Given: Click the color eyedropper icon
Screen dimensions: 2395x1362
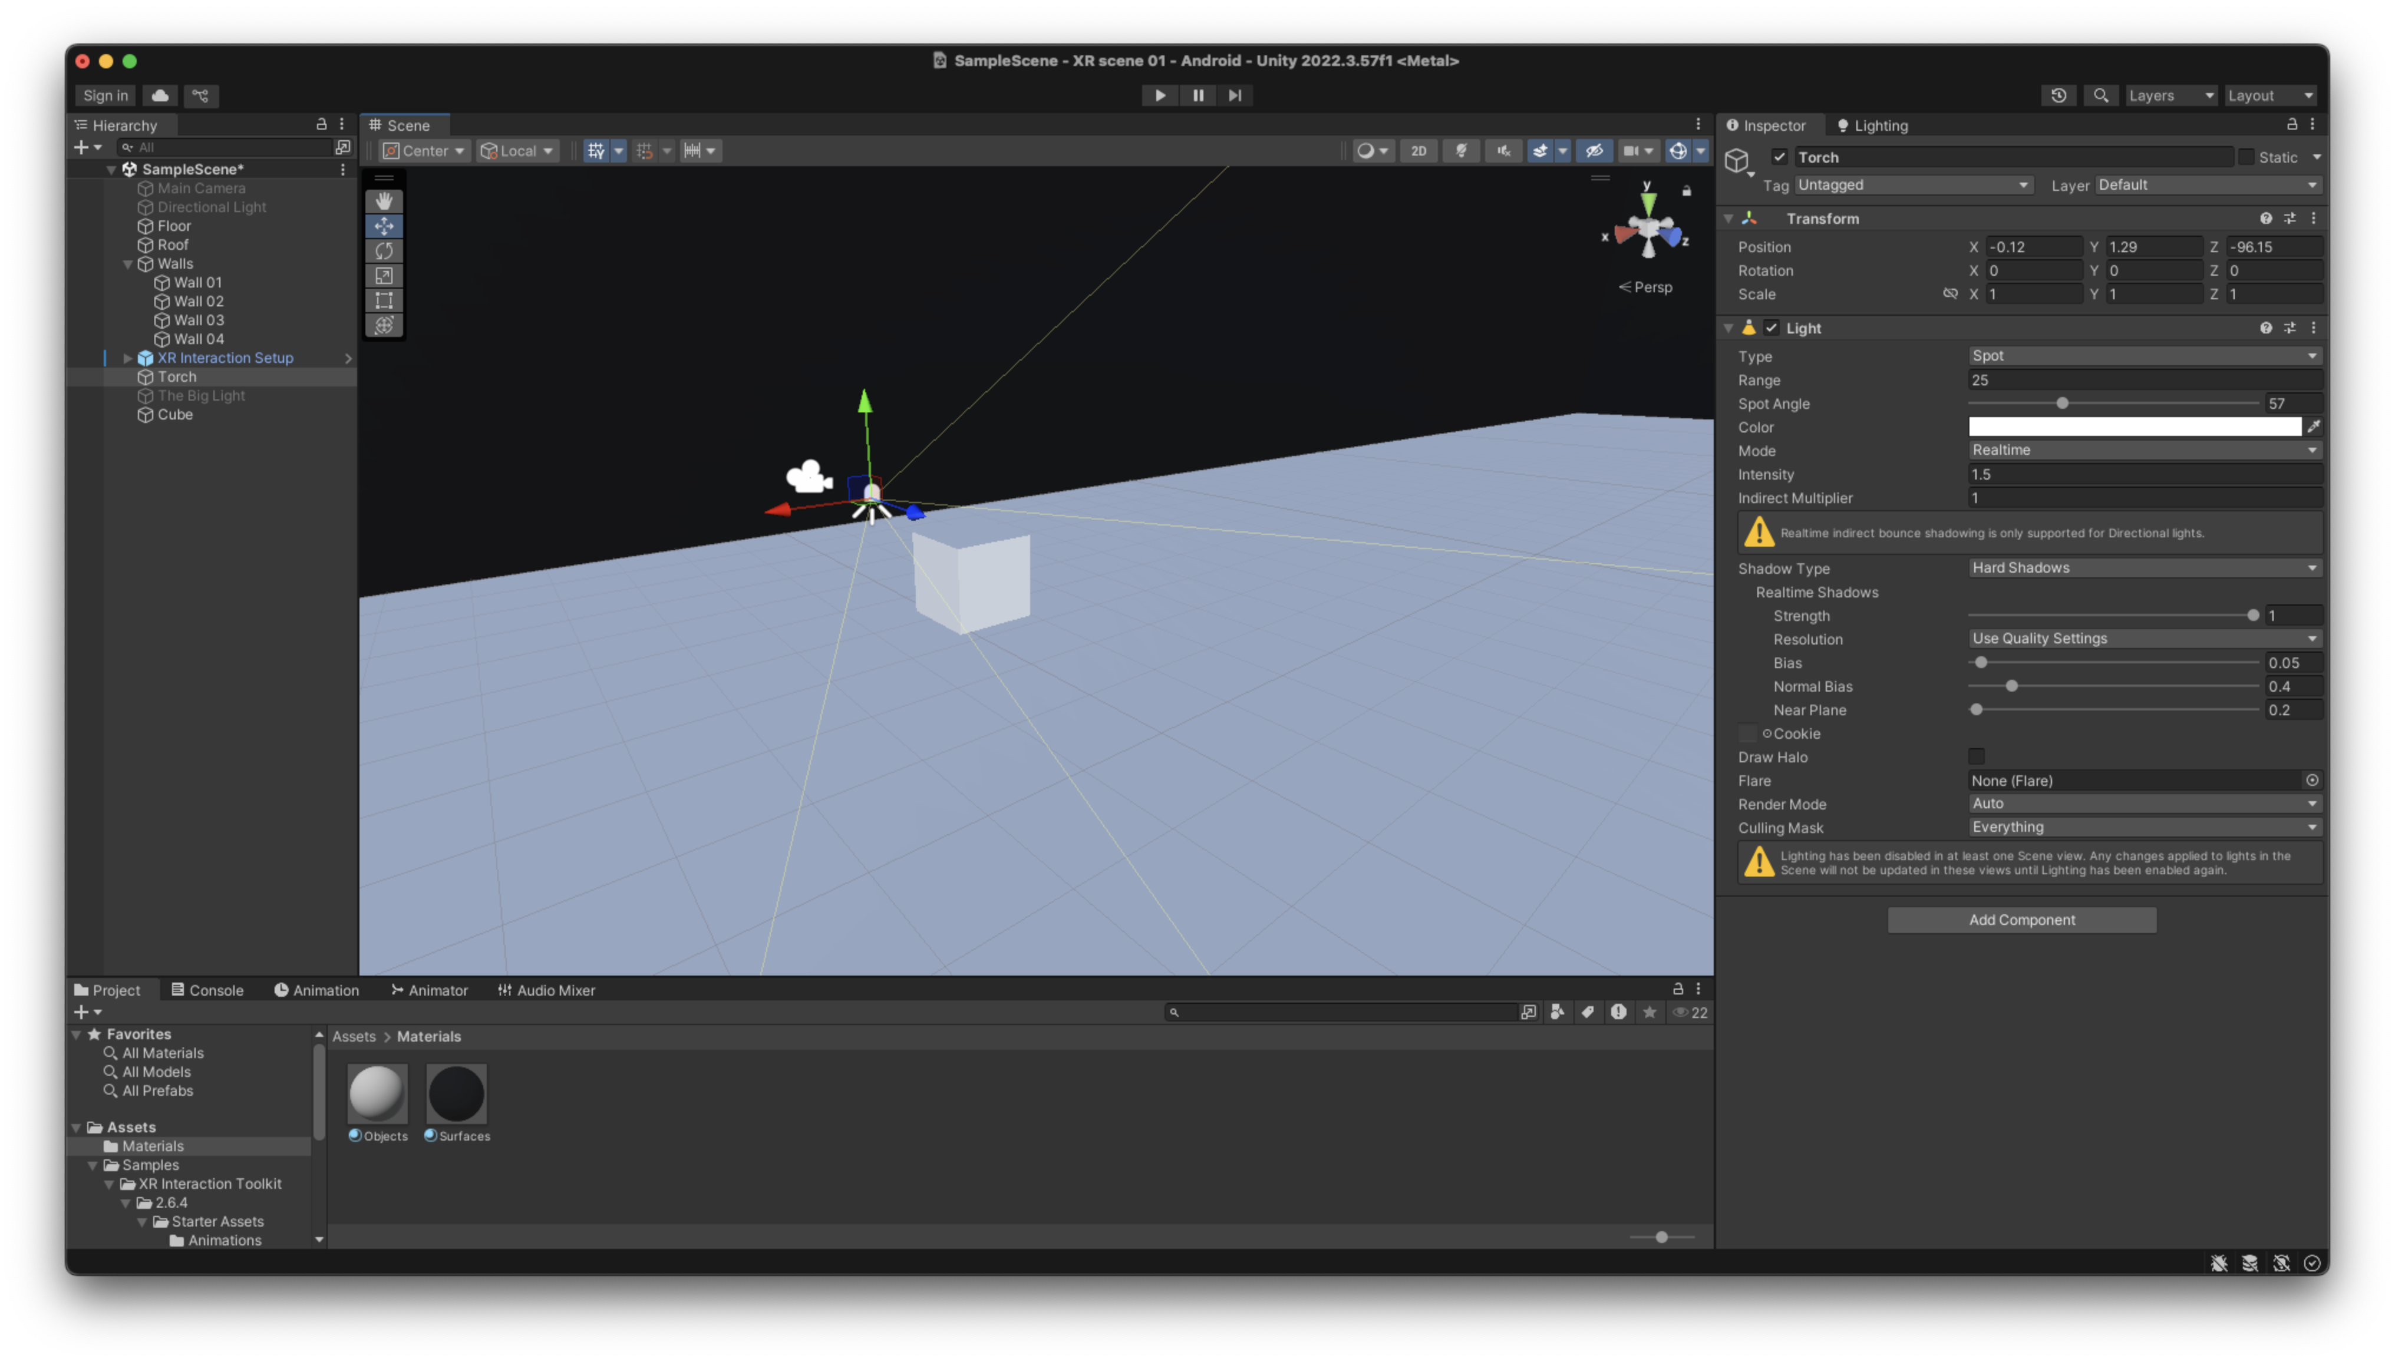Looking at the screenshot, I should 2314,427.
